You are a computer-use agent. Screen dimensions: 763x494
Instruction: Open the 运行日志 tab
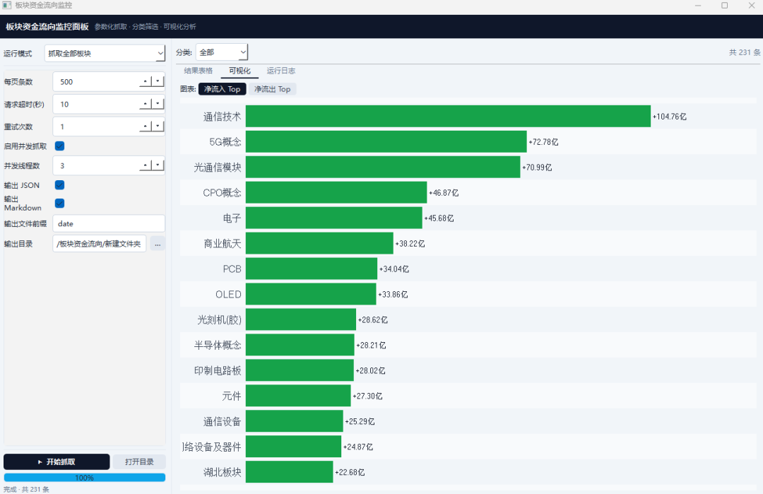[280, 71]
